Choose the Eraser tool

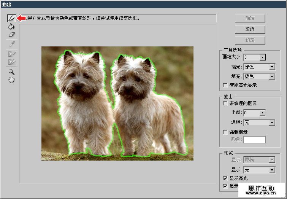[11, 35]
